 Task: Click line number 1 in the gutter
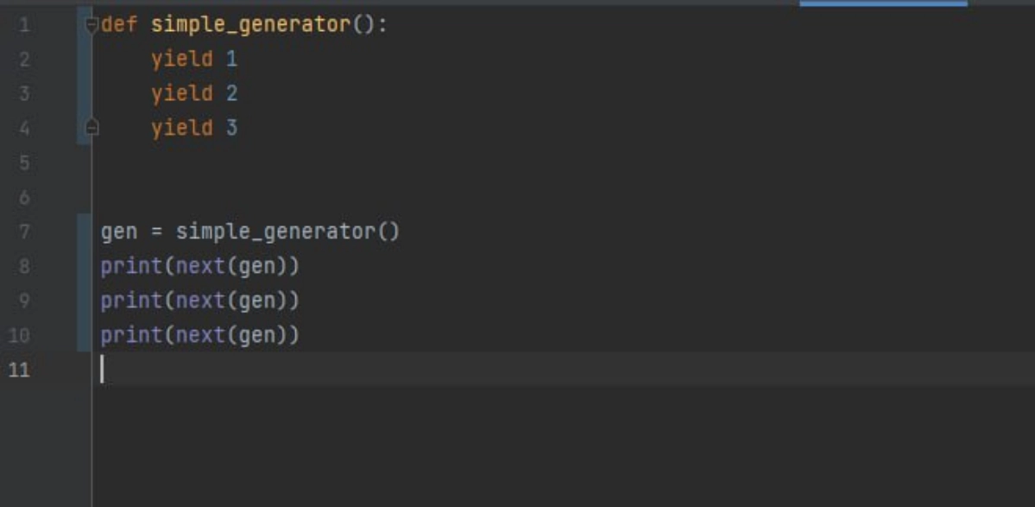[x=24, y=26]
